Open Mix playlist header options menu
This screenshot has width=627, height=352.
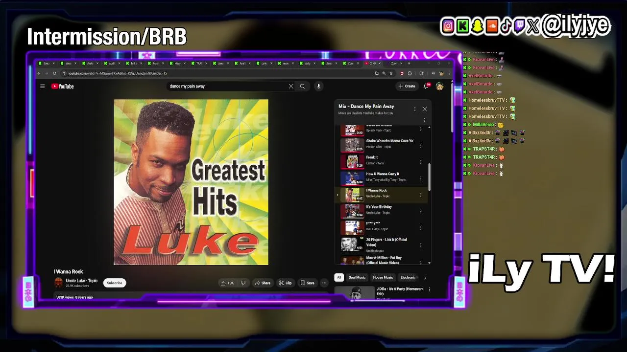(x=415, y=109)
